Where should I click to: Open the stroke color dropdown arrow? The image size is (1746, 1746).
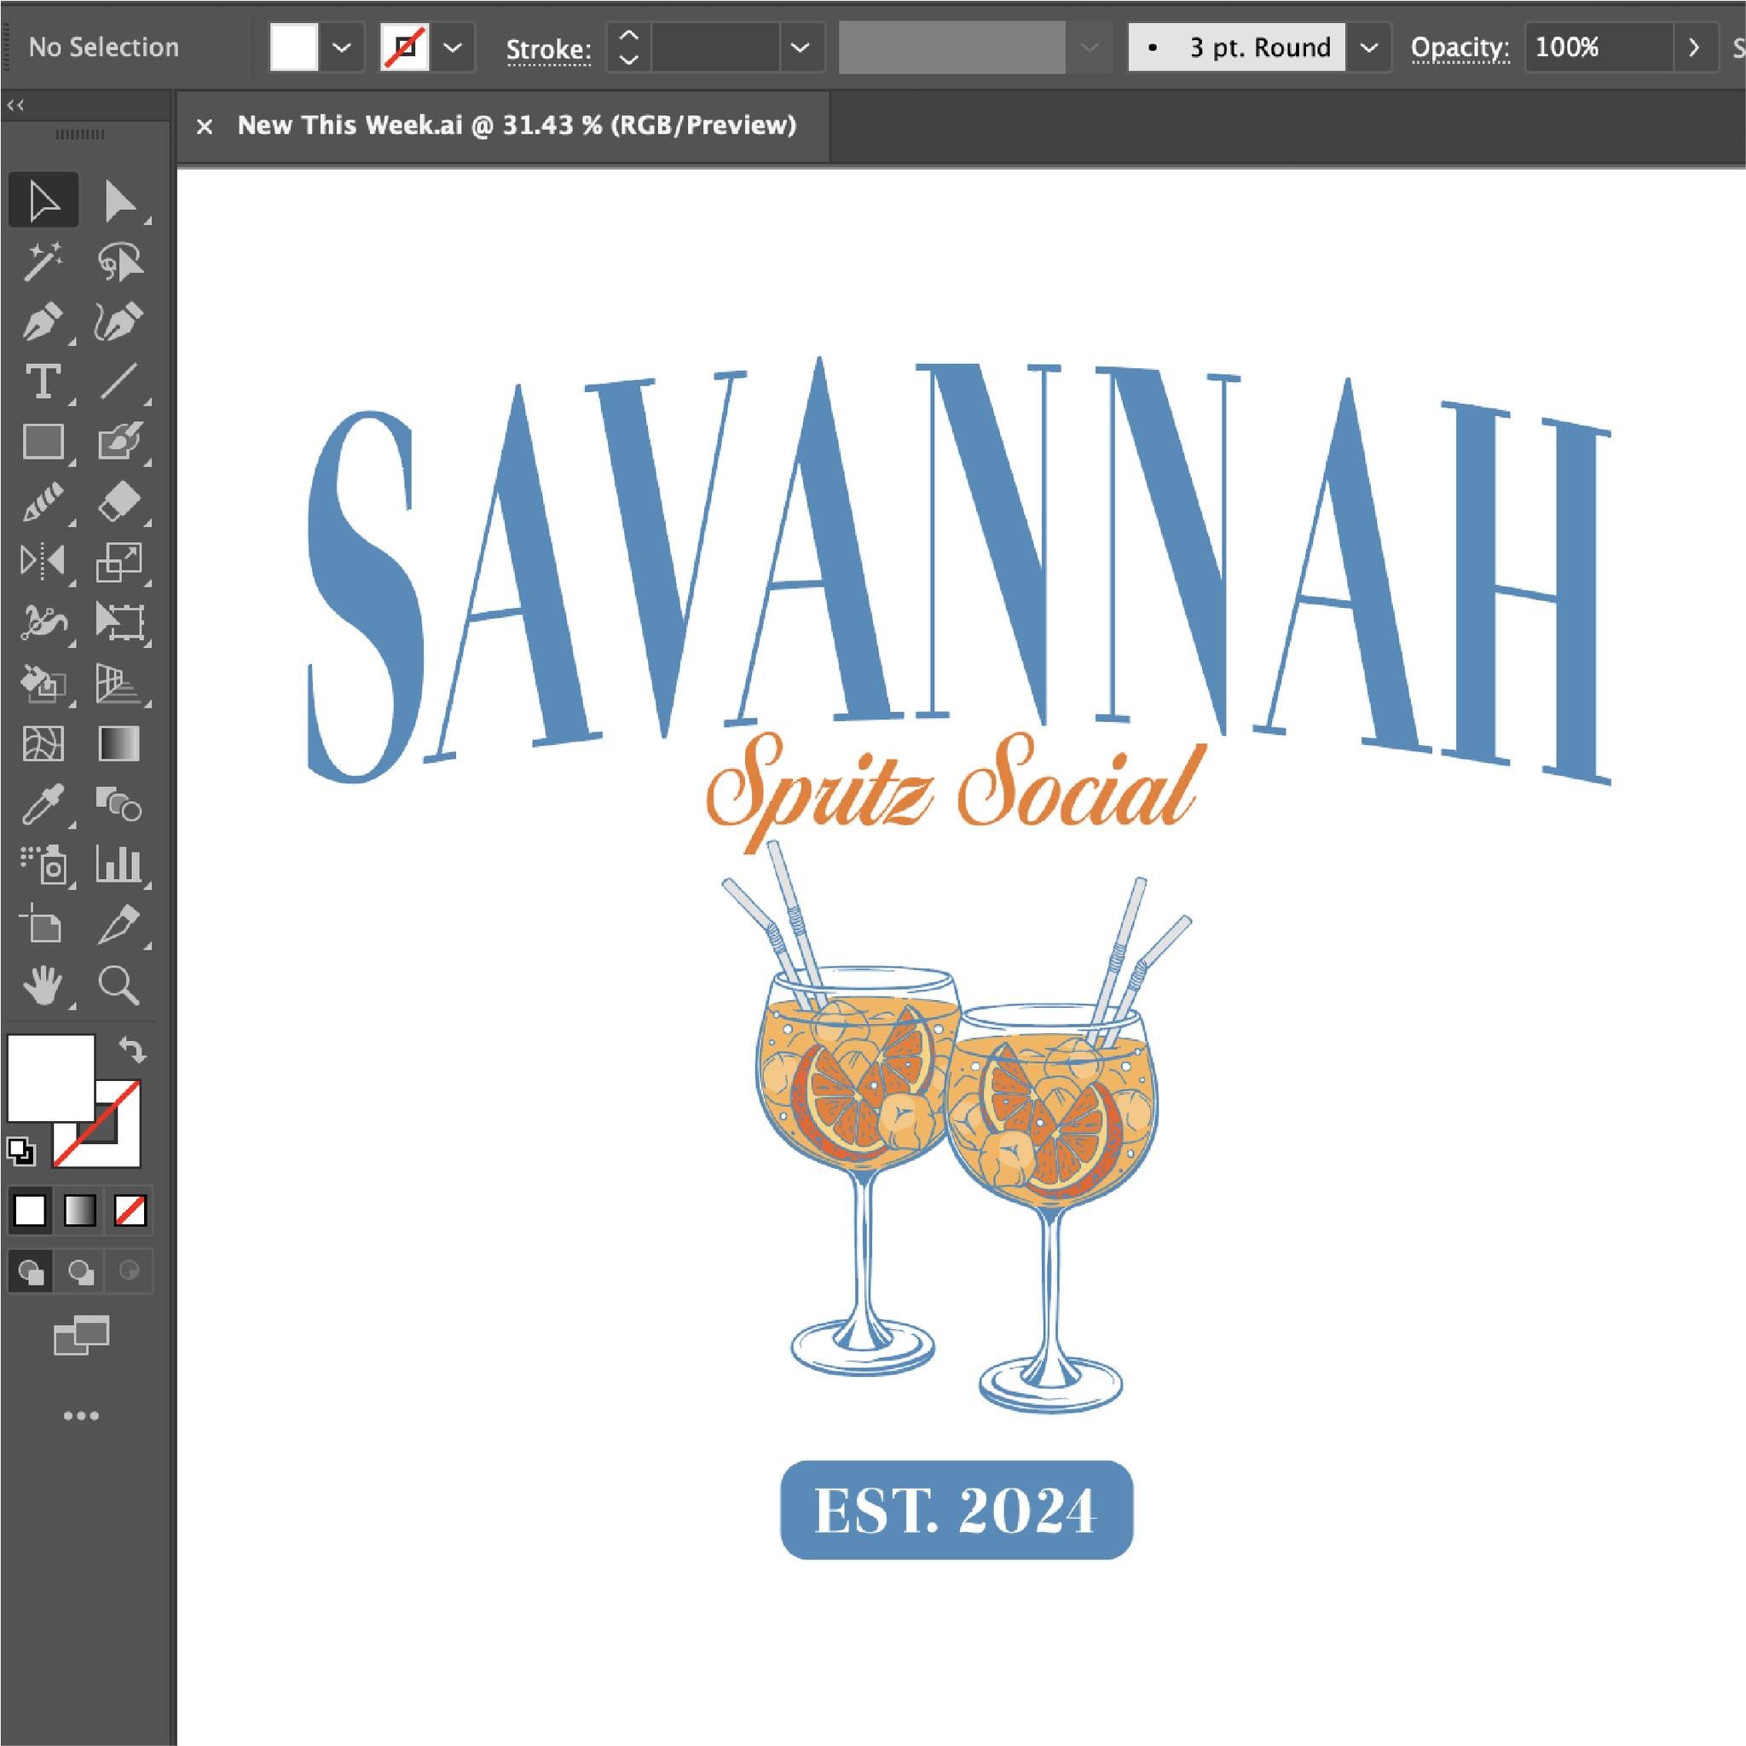coord(453,47)
